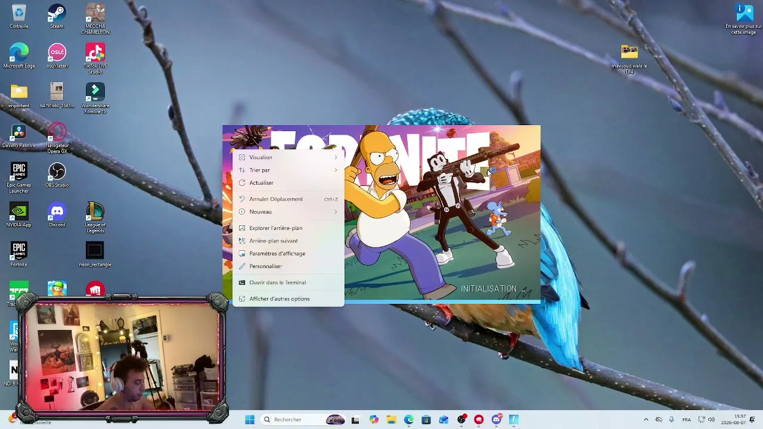Select the osu!(lazer) desktop icon
The image size is (763, 429).
point(57,57)
